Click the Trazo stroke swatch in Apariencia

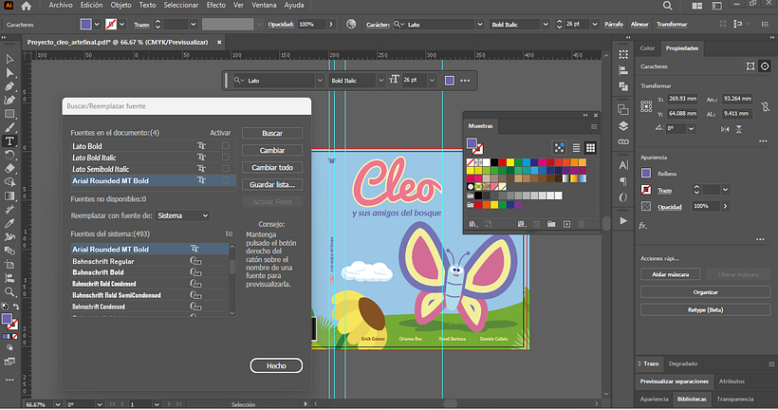[x=646, y=190]
